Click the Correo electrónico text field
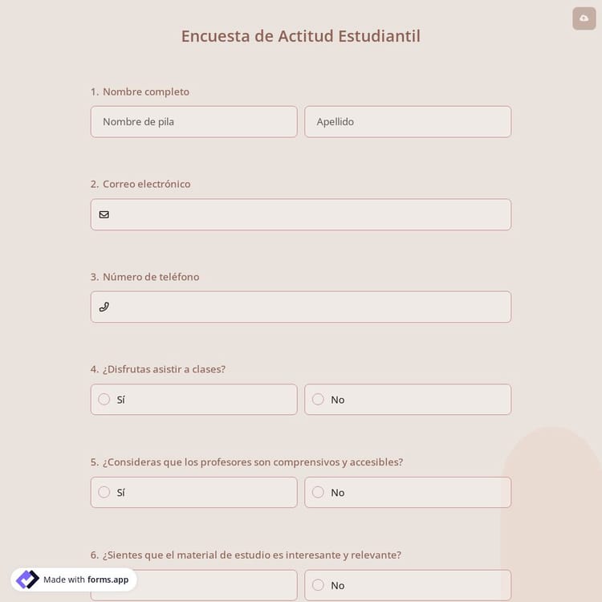Image resolution: width=602 pixels, height=602 pixels. click(309, 214)
